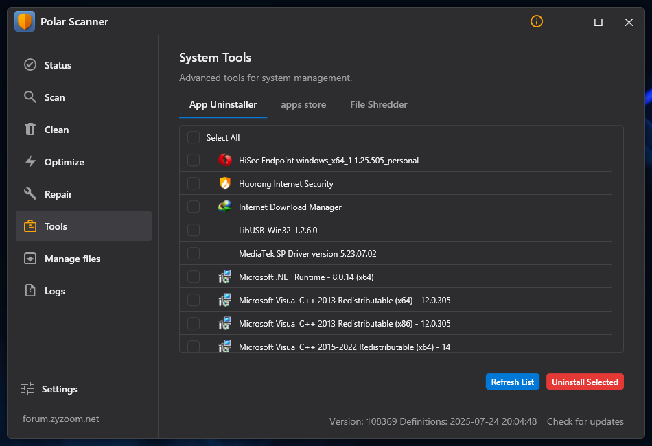This screenshot has width=652, height=446.
Task: Open the Optimize section label
Action: coord(64,162)
